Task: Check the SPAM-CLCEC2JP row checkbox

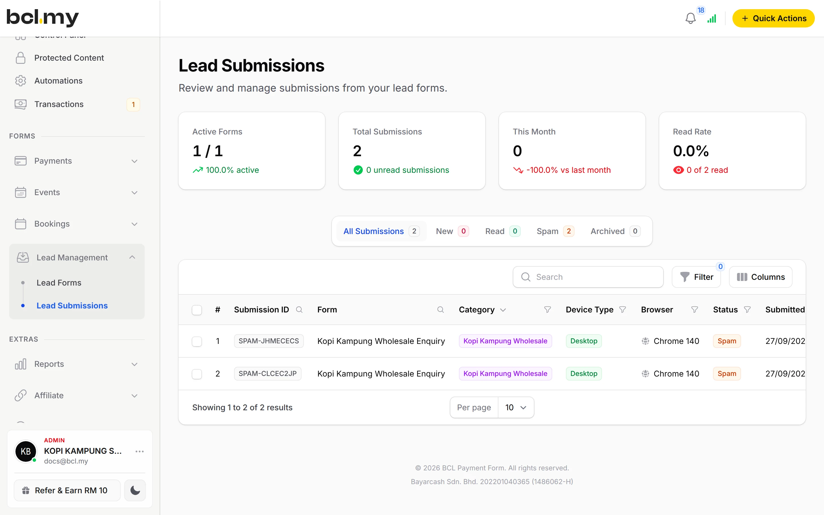Action: [x=197, y=374]
